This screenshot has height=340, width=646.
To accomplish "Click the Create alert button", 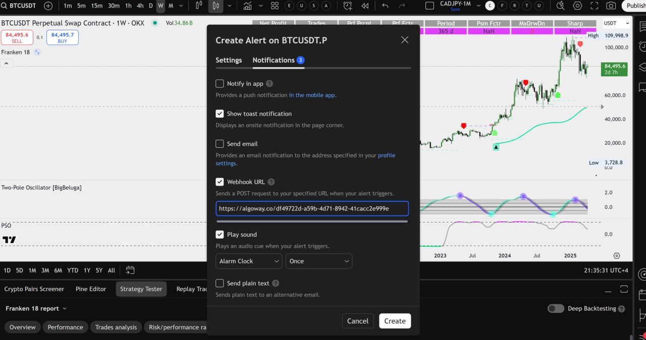I will pyautogui.click(x=395, y=321).
